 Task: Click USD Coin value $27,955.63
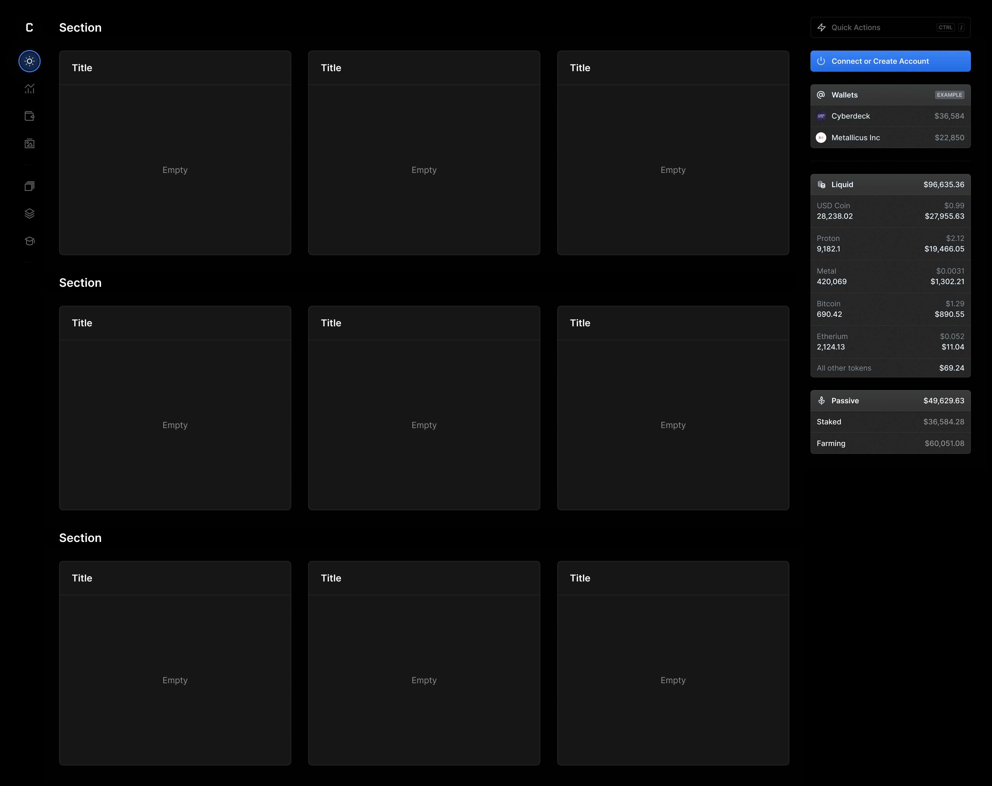click(945, 216)
